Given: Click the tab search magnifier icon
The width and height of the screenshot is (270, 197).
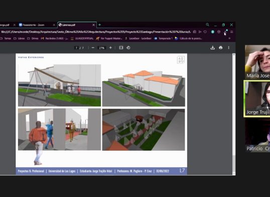Looking at the screenshot, I should coord(207,25).
